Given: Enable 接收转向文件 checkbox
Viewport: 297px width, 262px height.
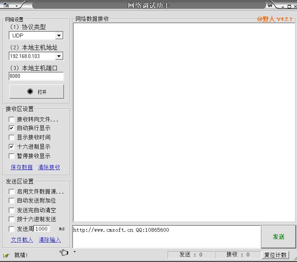Looking at the screenshot, I should pyautogui.click(x=12, y=120).
